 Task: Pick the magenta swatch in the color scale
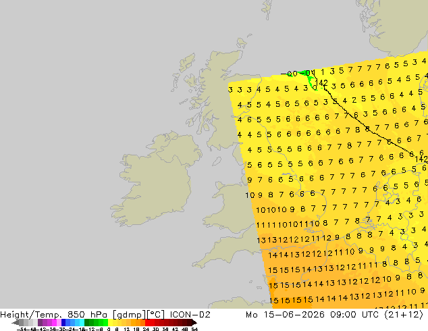54,322
